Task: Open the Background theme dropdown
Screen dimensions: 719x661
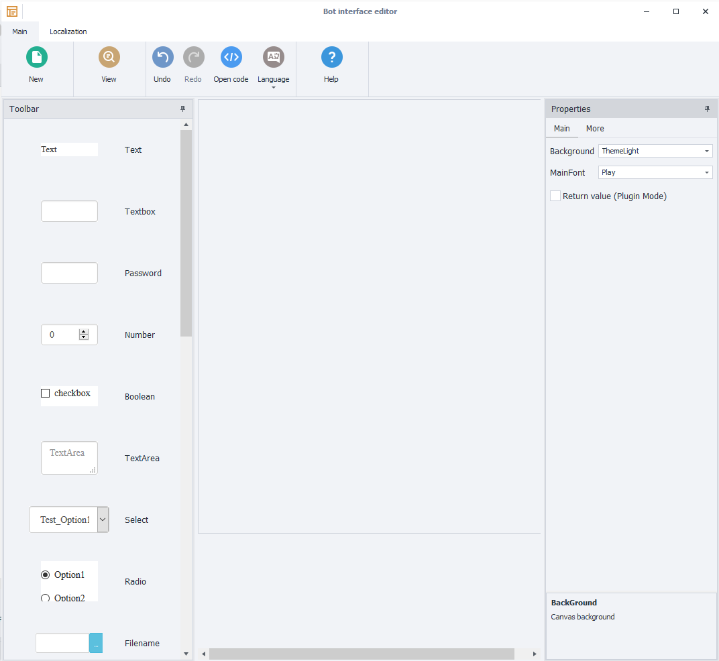Action: tap(706, 151)
